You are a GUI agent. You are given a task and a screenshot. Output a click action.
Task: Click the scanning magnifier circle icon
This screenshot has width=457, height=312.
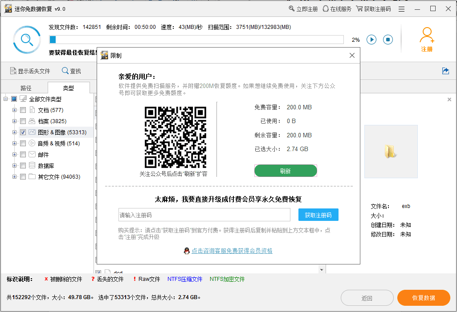27,40
